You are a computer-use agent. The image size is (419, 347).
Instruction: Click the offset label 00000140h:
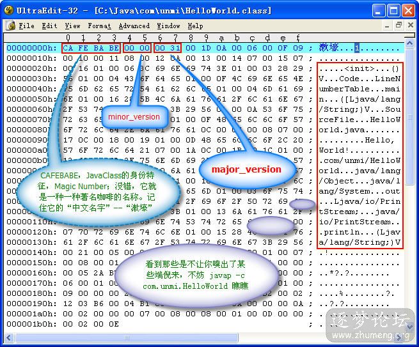[31, 252]
